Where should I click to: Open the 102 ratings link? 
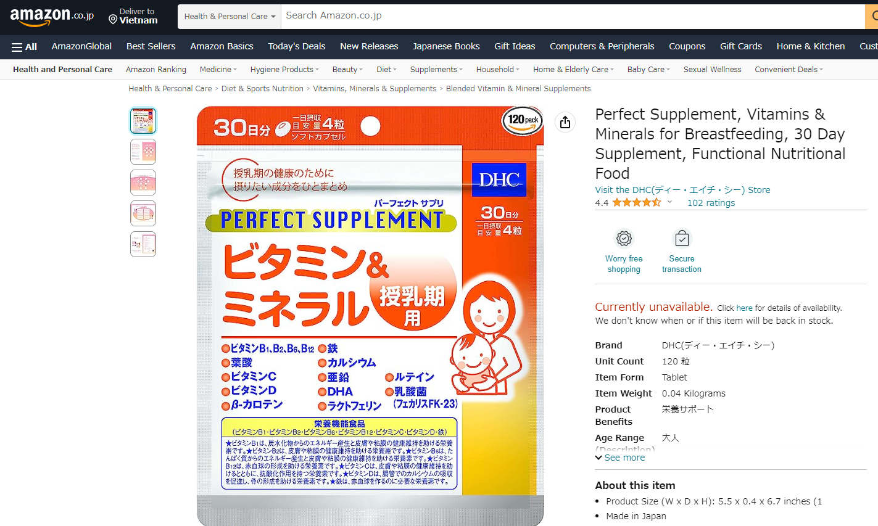pos(711,203)
